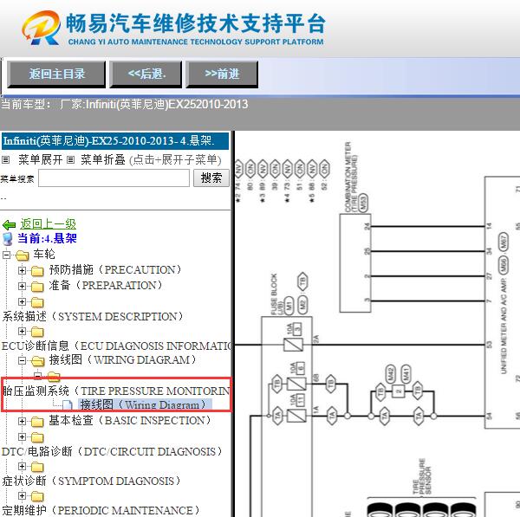Click the 搜索 search button
Viewport: 520px width, 517px height.
click(x=211, y=178)
